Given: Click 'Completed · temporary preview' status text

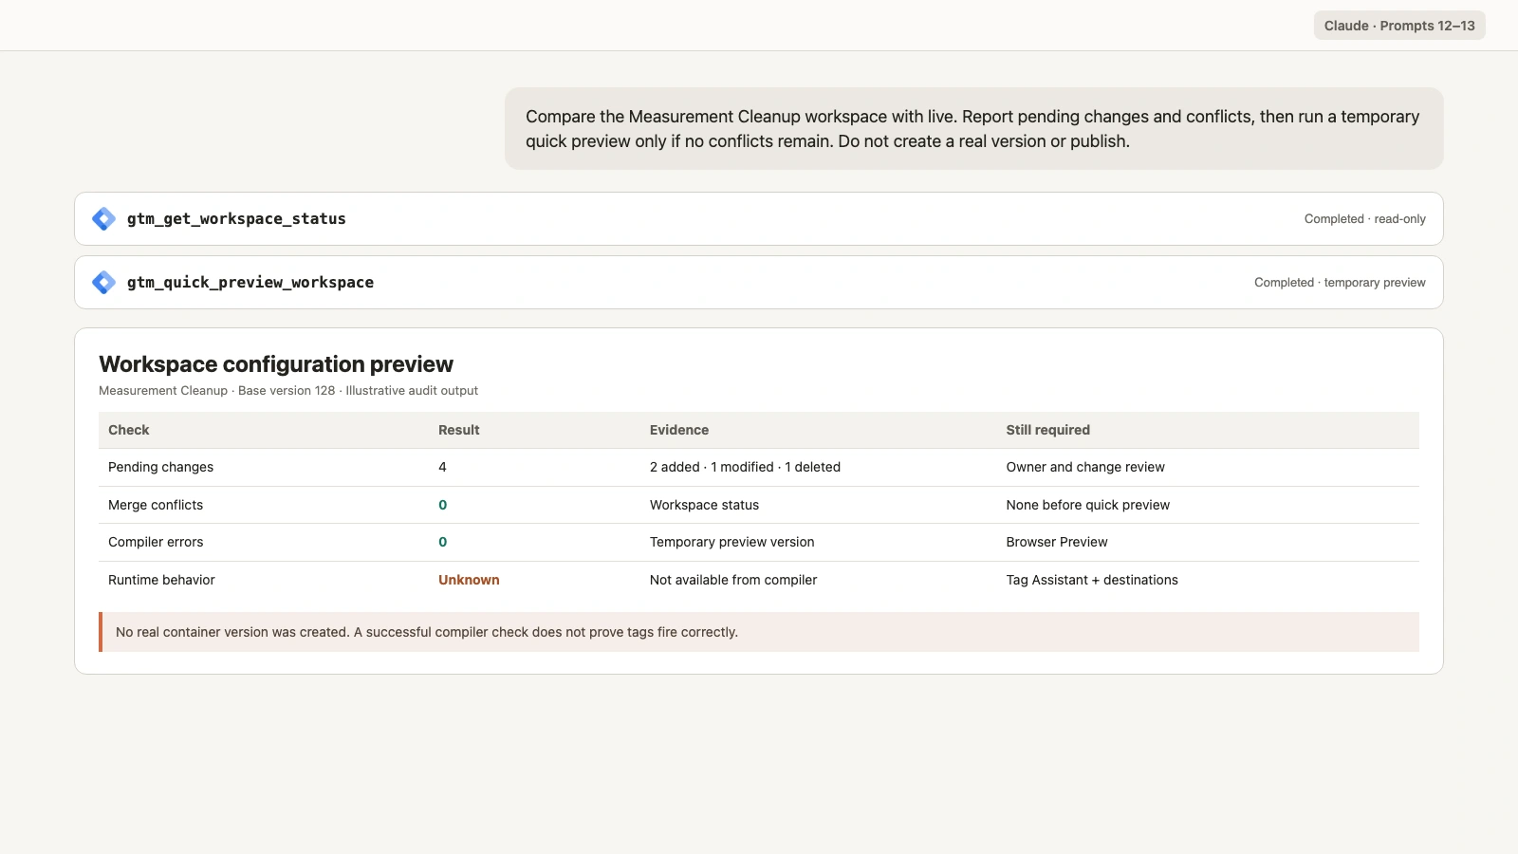Looking at the screenshot, I should [1340, 283].
